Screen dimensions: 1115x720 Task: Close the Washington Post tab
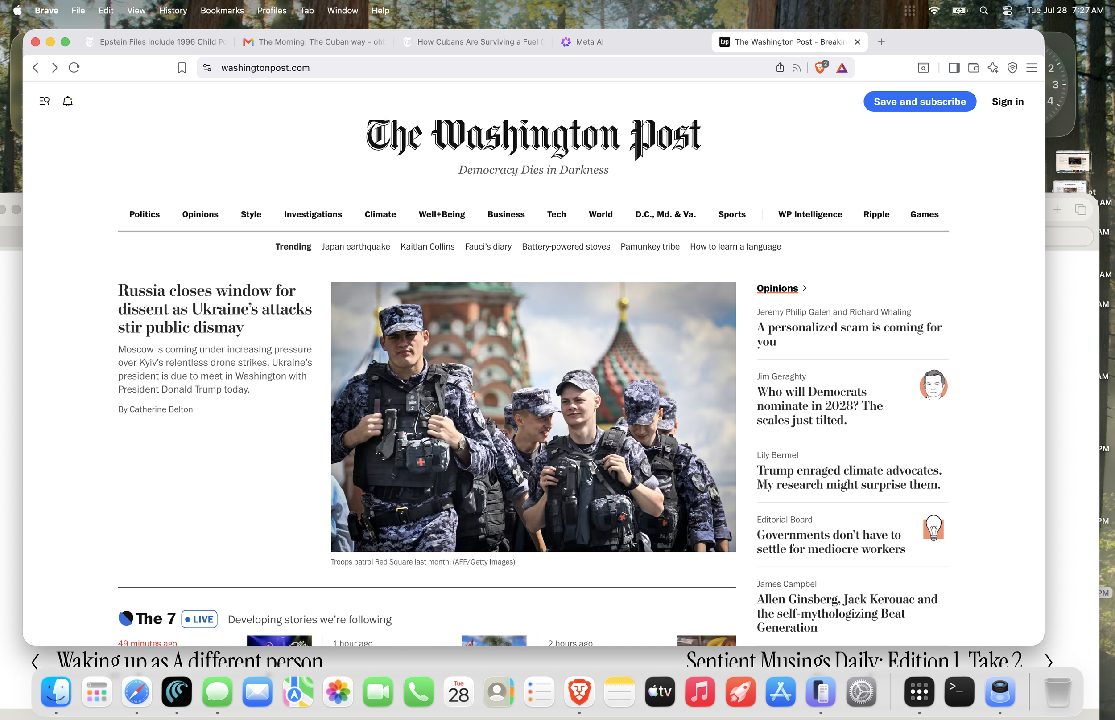858,42
